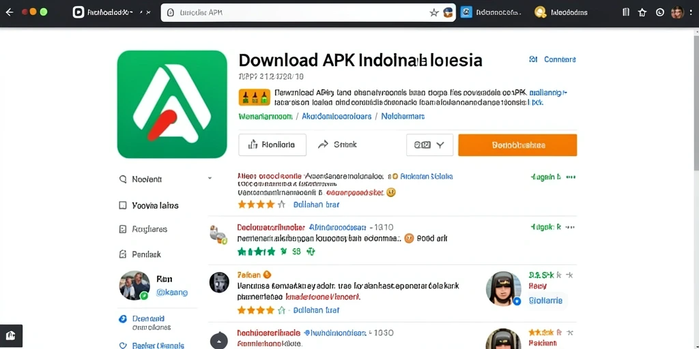Open the reading list icon in toolbar
699x349 pixels.
point(626,12)
